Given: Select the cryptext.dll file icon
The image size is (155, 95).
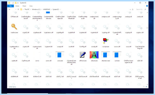Looking at the screenshot, I should (x=83, y=27).
